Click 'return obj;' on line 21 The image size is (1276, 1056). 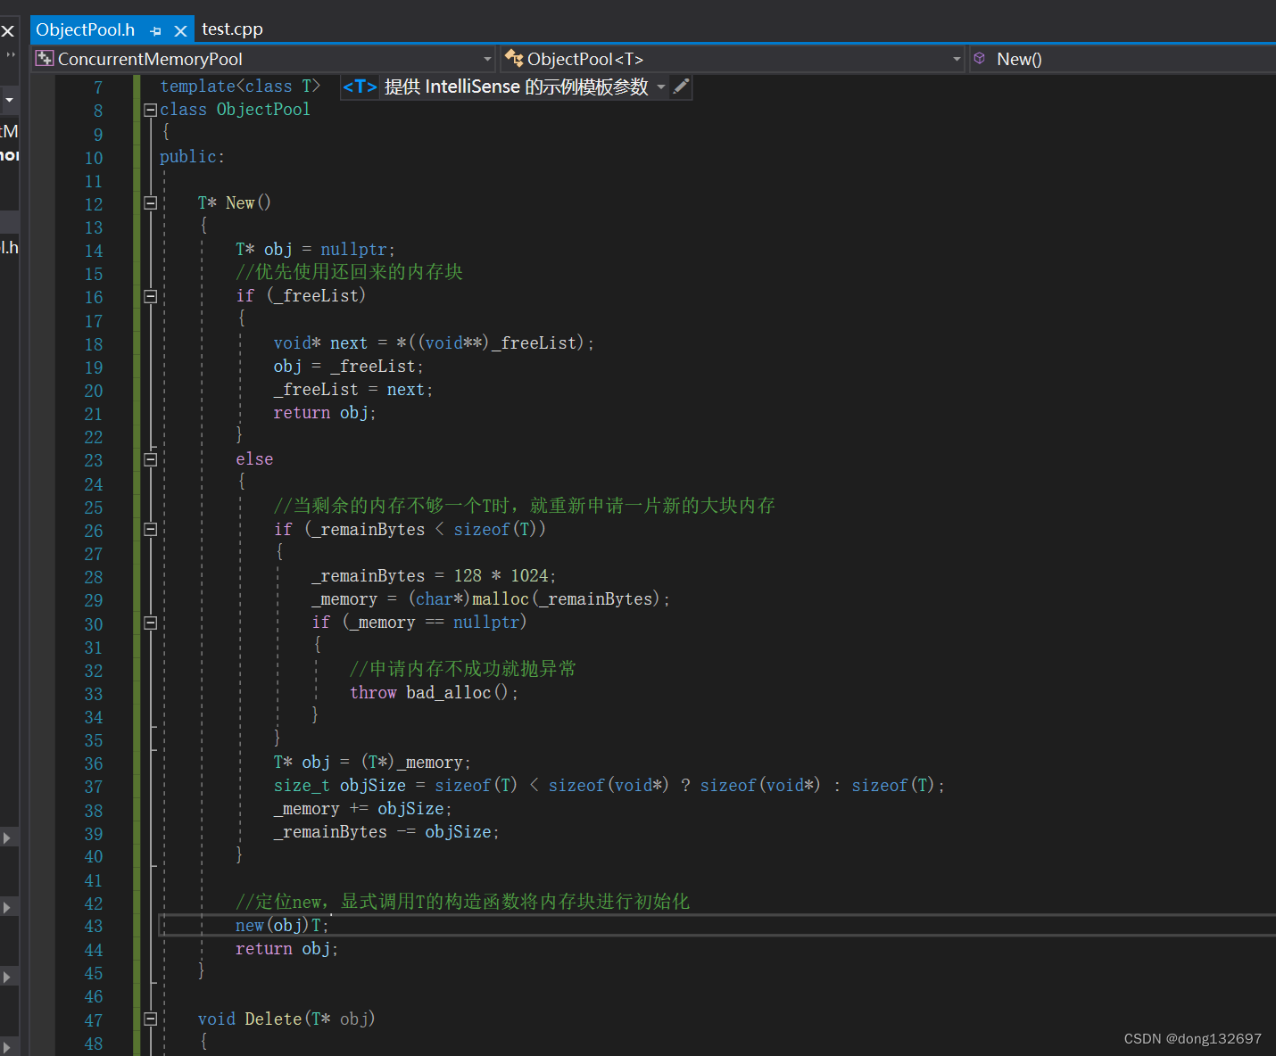click(x=325, y=413)
